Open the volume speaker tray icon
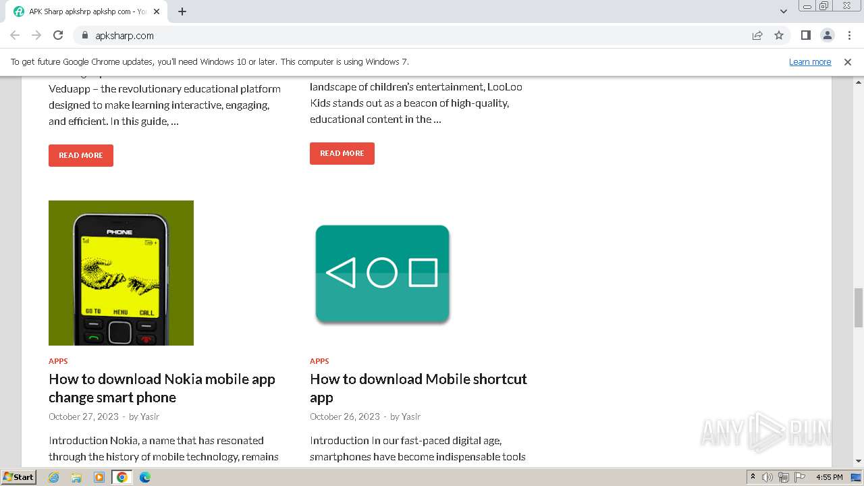 (767, 477)
